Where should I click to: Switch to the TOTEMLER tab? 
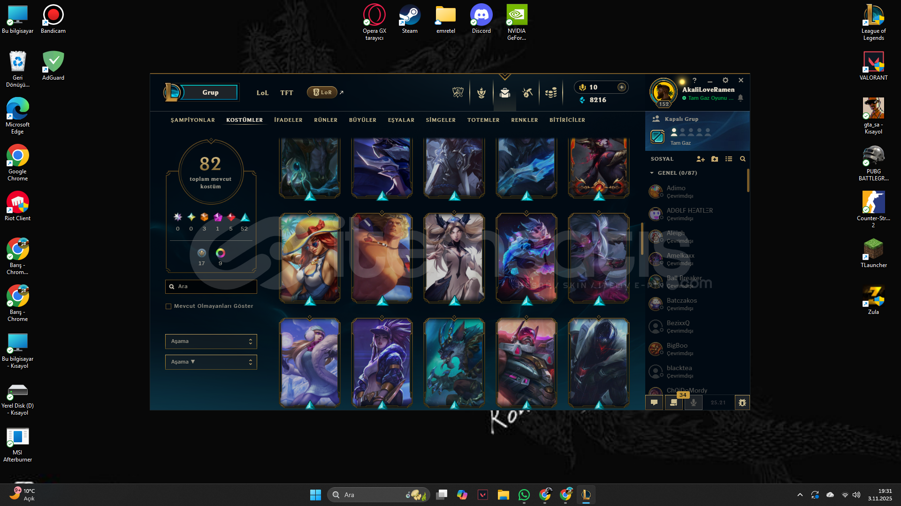(x=483, y=120)
